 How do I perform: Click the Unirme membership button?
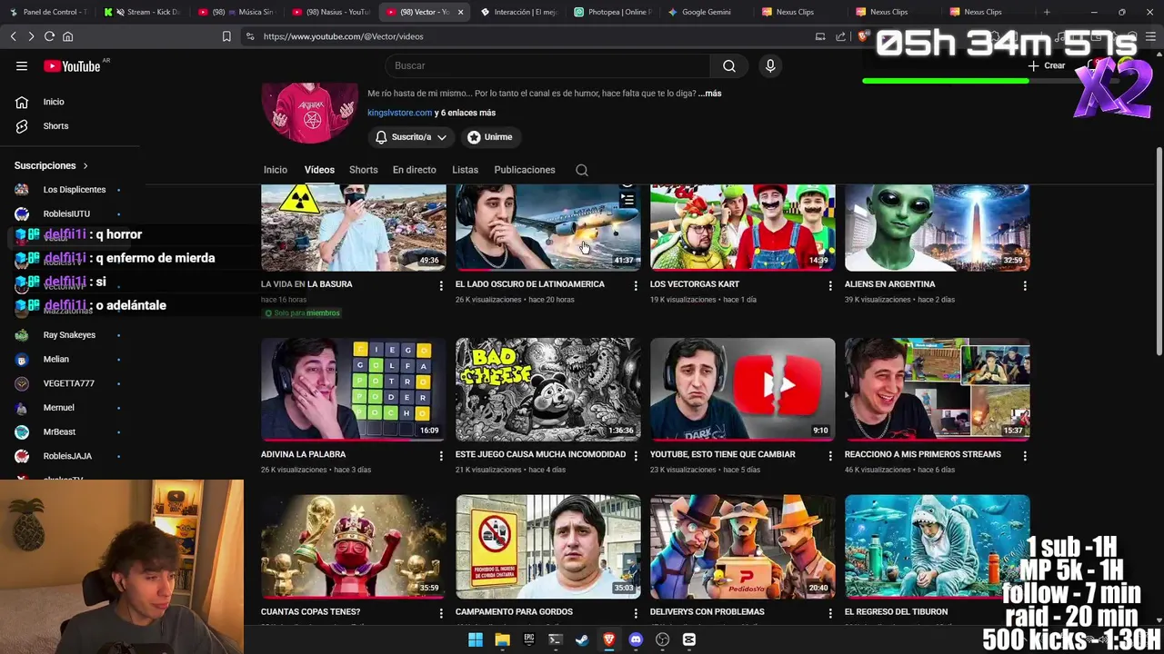click(x=490, y=137)
